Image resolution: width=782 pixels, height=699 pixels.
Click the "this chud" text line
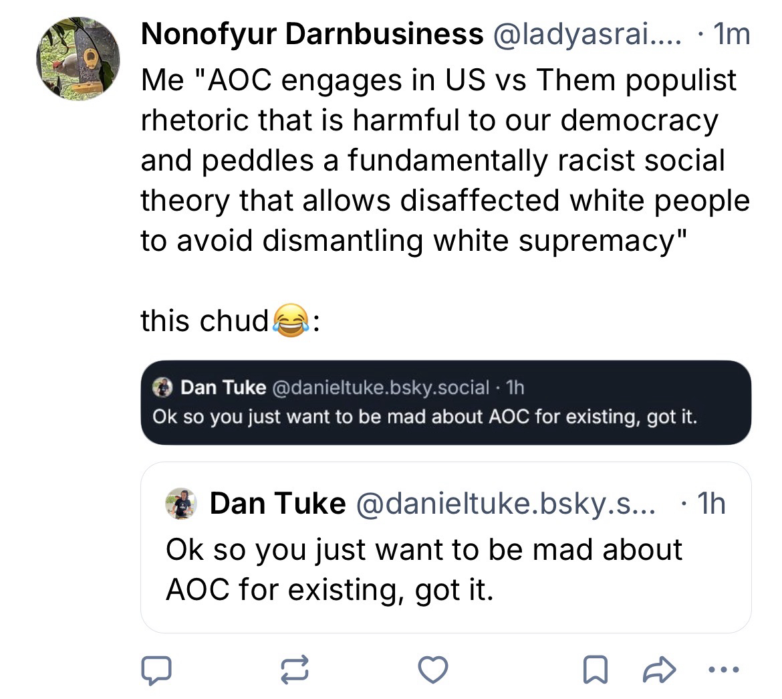[x=205, y=321]
